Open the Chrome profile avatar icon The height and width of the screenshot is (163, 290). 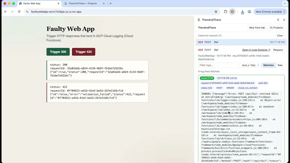point(249,12)
